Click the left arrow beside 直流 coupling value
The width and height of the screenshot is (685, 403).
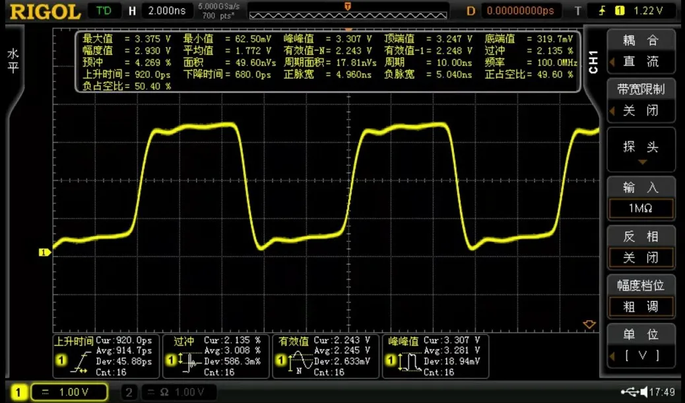tap(612, 62)
